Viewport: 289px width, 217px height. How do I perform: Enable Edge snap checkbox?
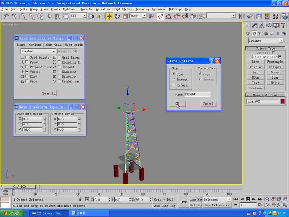(x=27, y=76)
